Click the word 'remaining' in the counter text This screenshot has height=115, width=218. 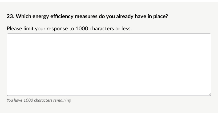click(62, 100)
